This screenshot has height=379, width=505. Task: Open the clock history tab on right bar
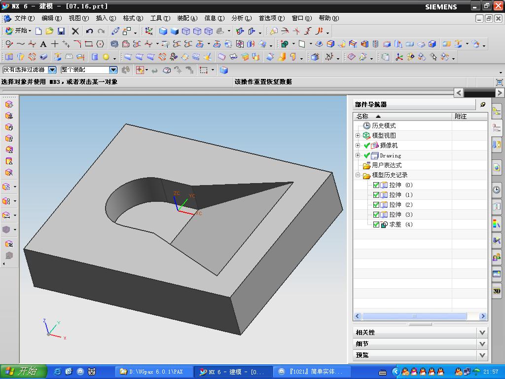(x=497, y=189)
